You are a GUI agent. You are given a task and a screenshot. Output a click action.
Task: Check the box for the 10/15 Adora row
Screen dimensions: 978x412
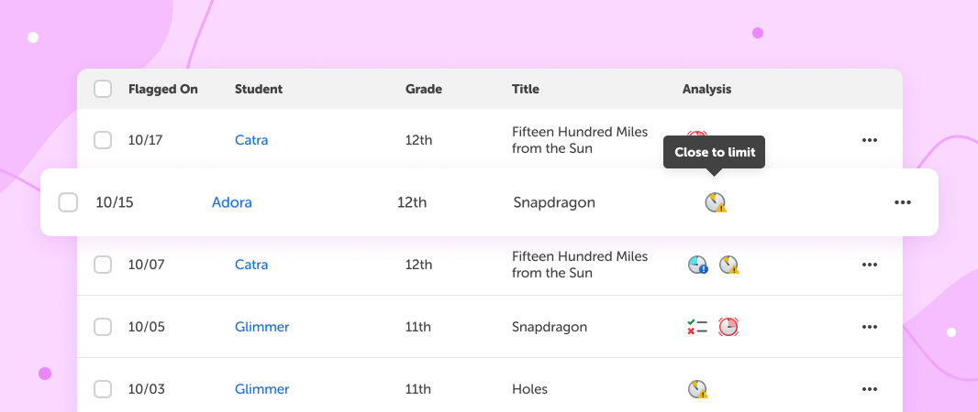(x=68, y=202)
